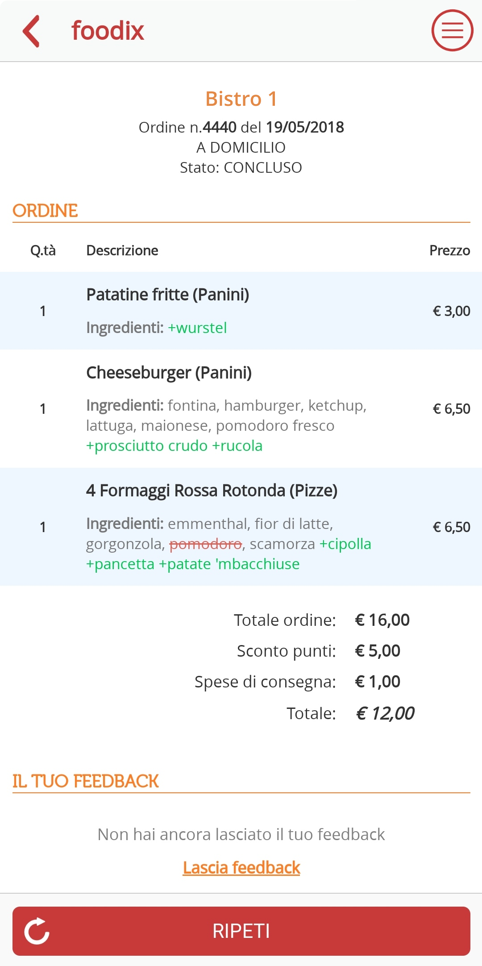482x966 pixels.
Task: Click the ORDINE section header
Action: point(45,210)
